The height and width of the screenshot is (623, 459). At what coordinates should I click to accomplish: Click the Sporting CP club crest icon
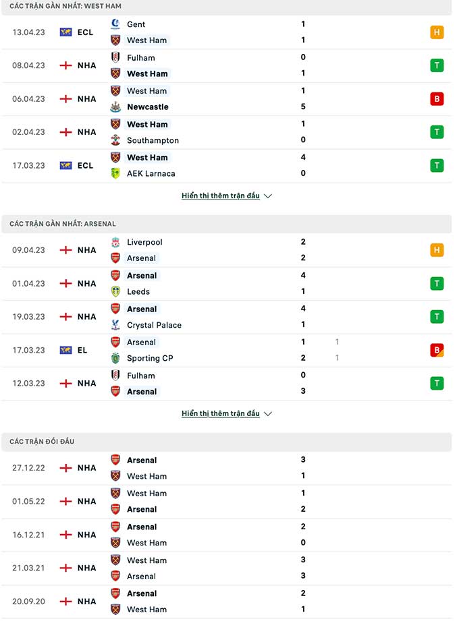(x=115, y=358)
